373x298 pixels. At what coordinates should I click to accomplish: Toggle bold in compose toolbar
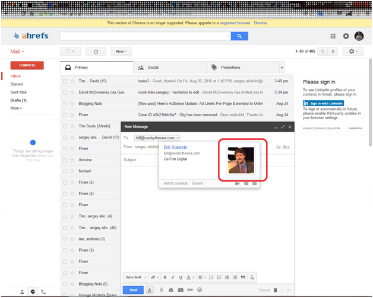pos(165,277)
